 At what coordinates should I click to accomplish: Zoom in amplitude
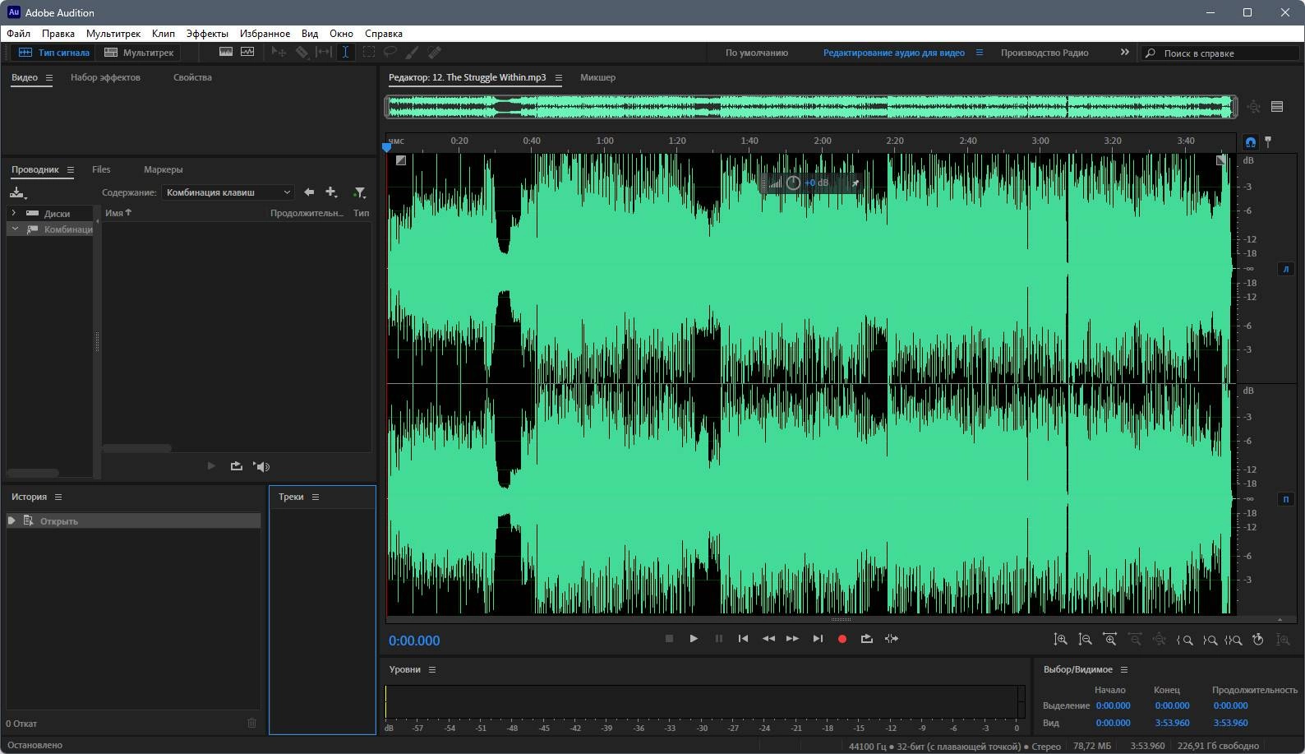click(x=1061, y=639)
